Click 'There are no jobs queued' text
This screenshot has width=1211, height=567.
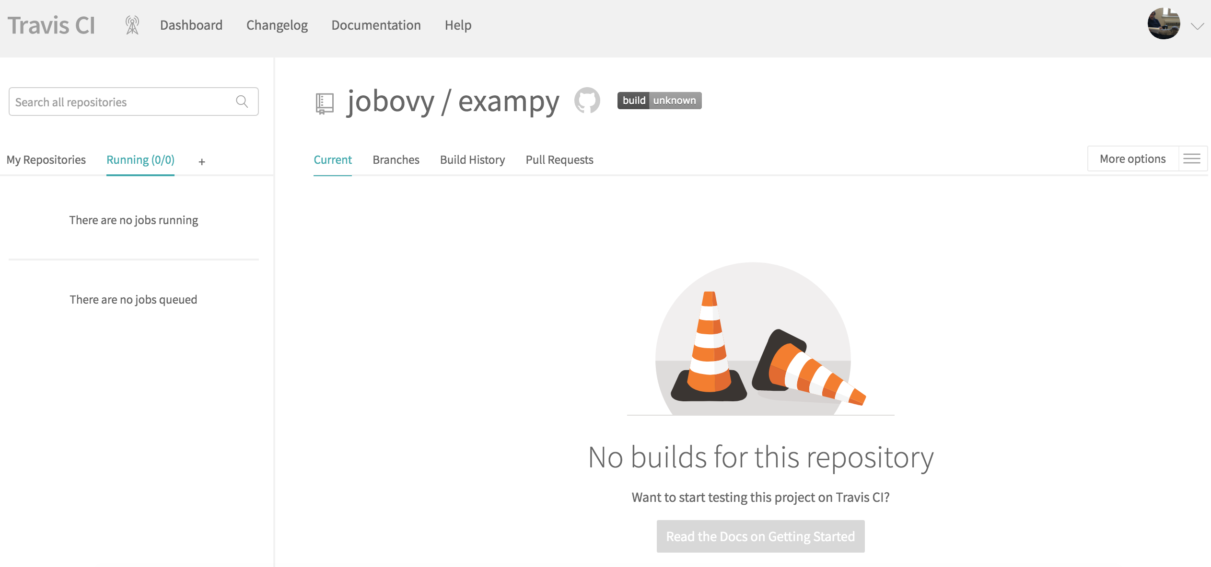[x=134, y=300]
